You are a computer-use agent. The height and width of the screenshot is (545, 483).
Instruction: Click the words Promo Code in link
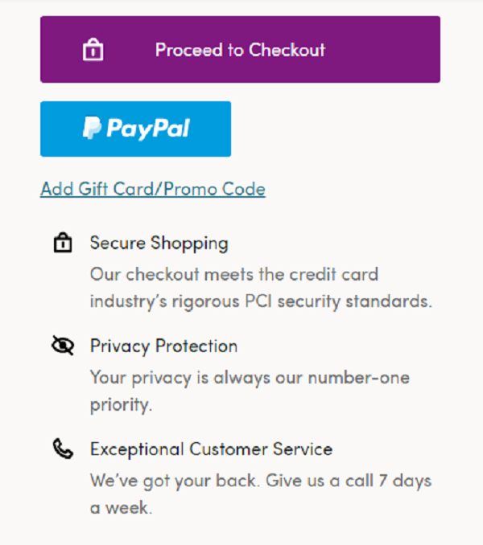(214, 190)
